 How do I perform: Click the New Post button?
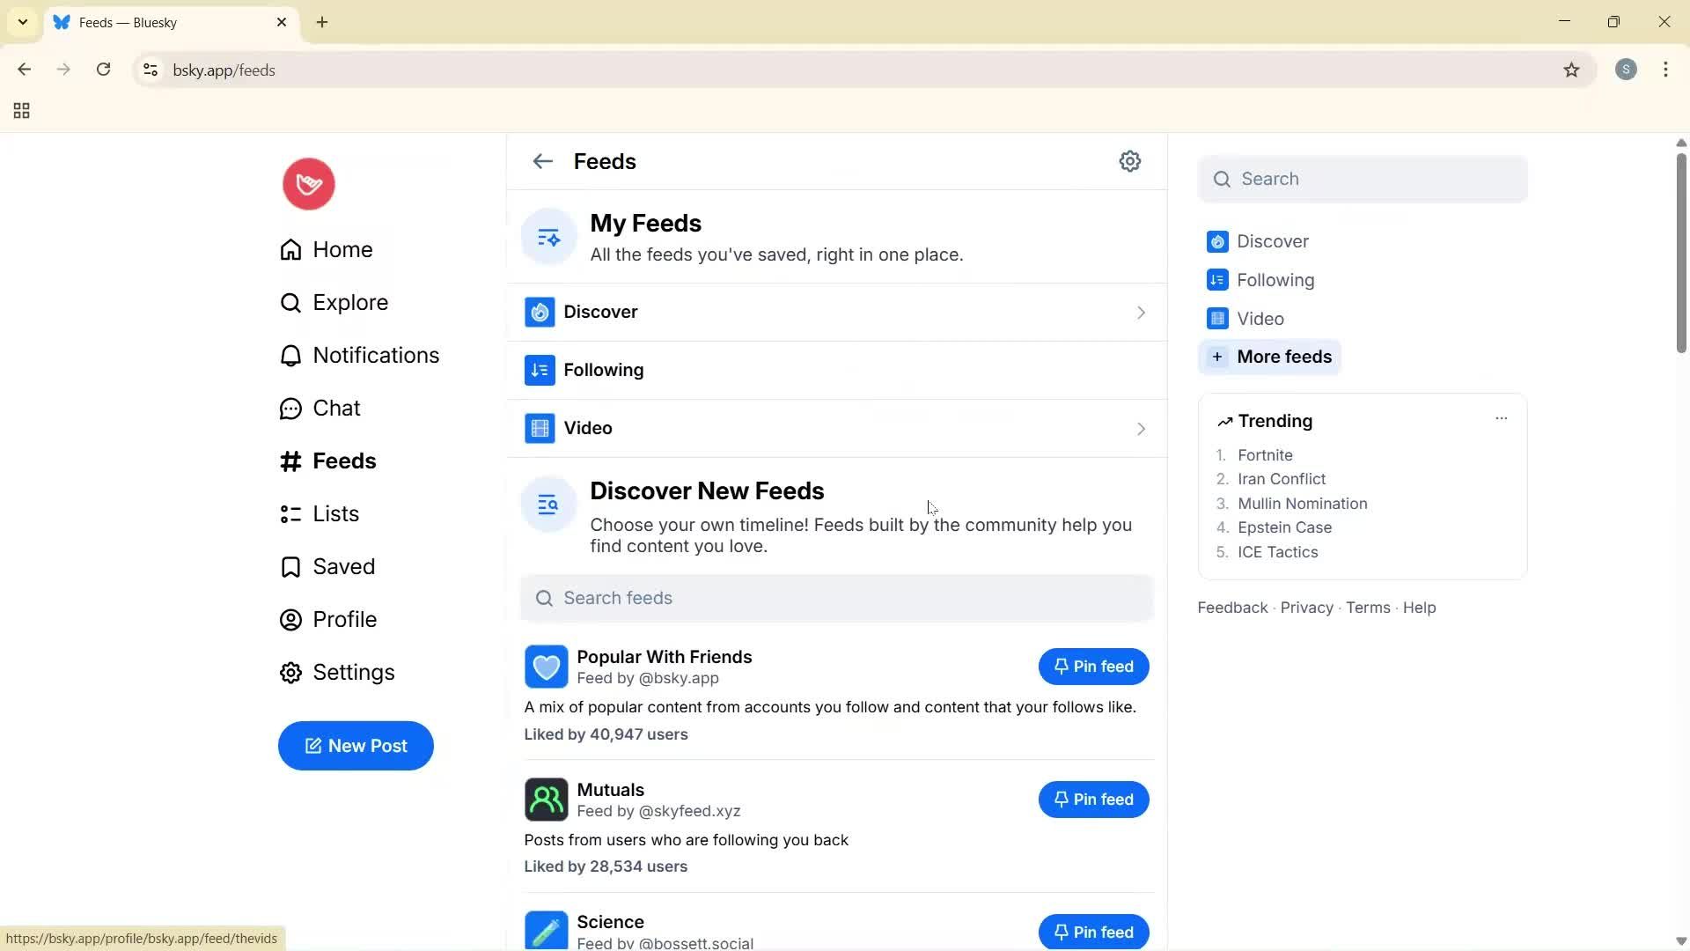click(x=356, y=746)
